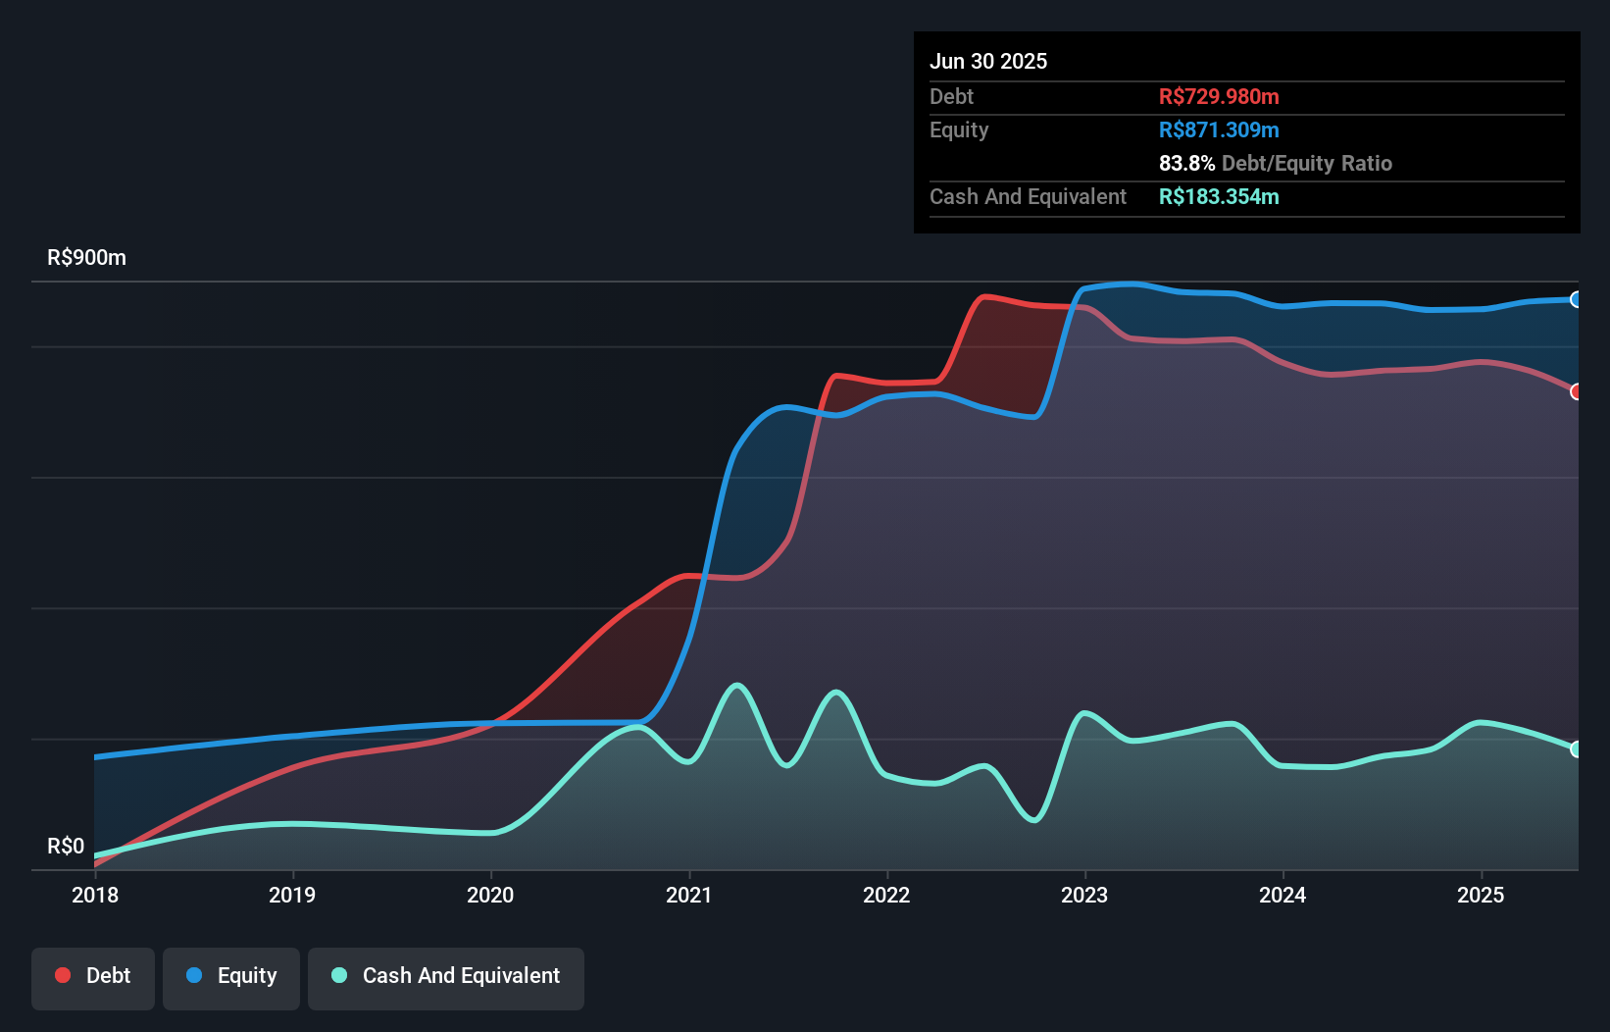Click the R$0 baseline label
Viewport: 1610px width, 1032px height.
coord(66,846)
